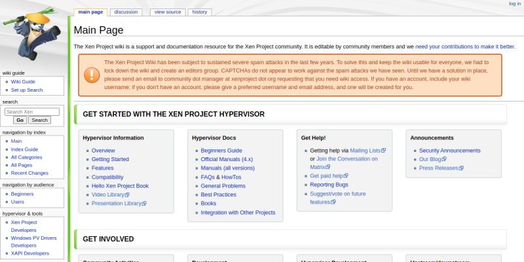
Task: Click the Search Xen input field
Action: (x=32, y=112)
